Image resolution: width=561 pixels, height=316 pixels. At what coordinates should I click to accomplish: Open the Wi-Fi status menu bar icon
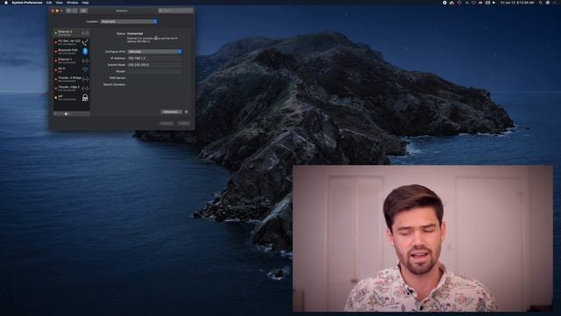point(473,3)
